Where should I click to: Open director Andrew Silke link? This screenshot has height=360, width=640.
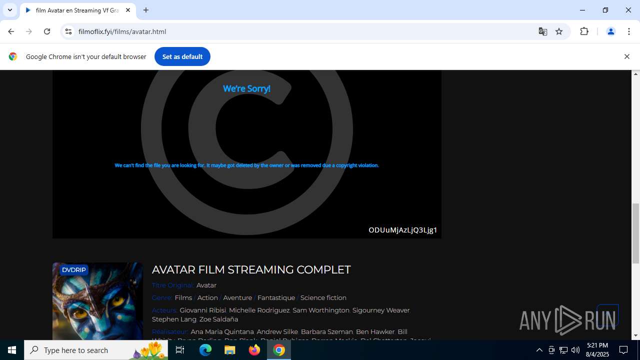(x=277, y=332)
